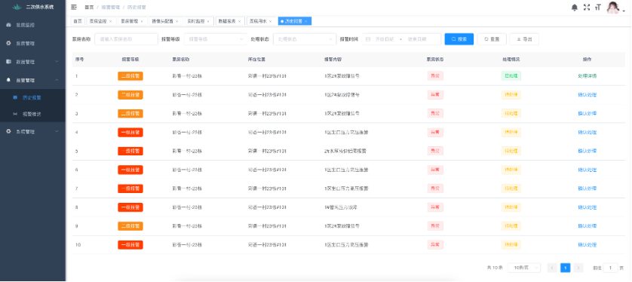Screen dimensions: 632x282
Task: Click the orange alarm tag in row 1
Action: [130, 76]
